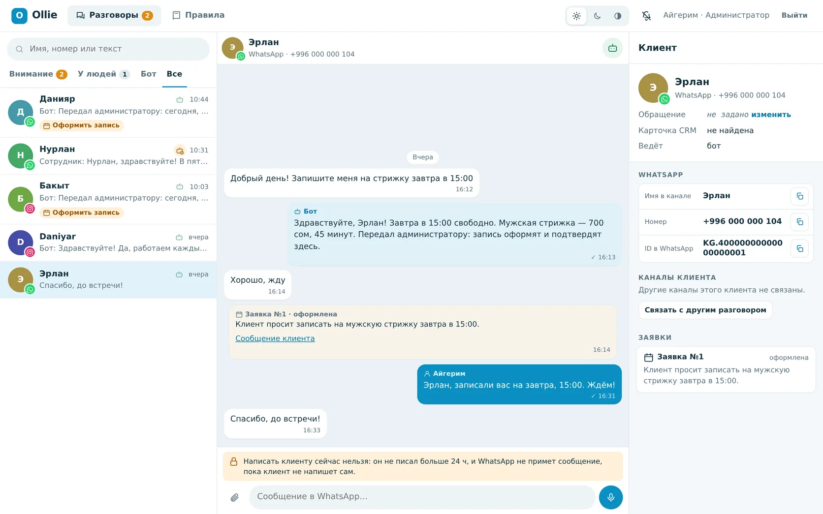The image size is (823, 514).
Task: Click the Бот message bubble at 16:13
Action: tap(455, 234)
